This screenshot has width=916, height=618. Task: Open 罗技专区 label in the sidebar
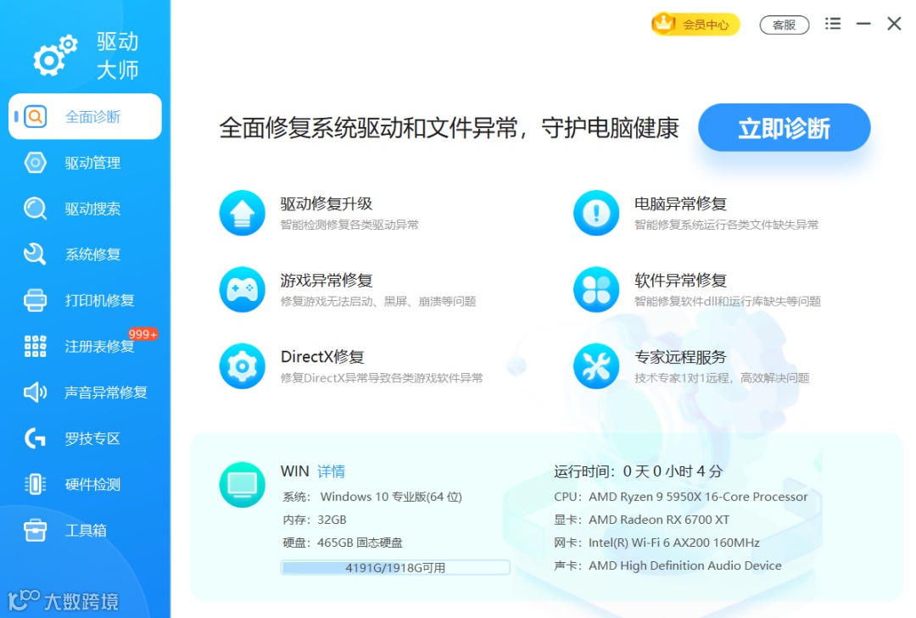[92, 438]
